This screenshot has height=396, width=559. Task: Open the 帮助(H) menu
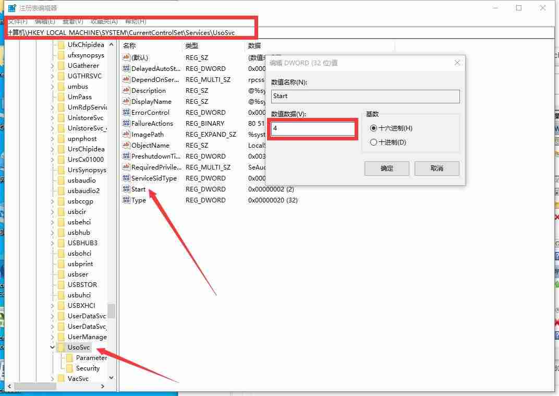[136, 21]
